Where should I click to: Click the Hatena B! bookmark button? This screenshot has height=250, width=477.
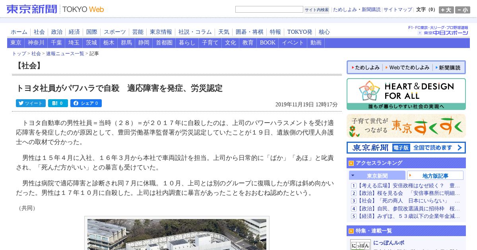pyautogui.click(x=58, y=103)
